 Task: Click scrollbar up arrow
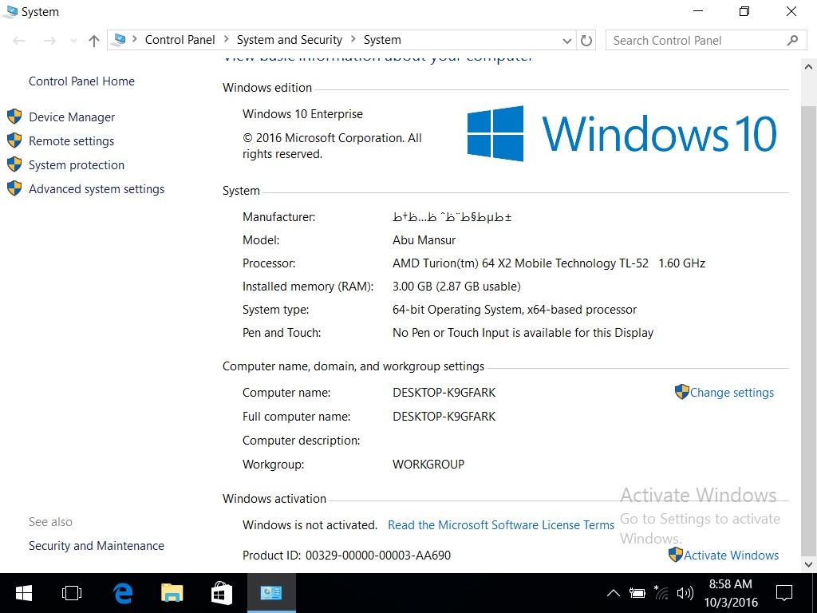(808, 67)
